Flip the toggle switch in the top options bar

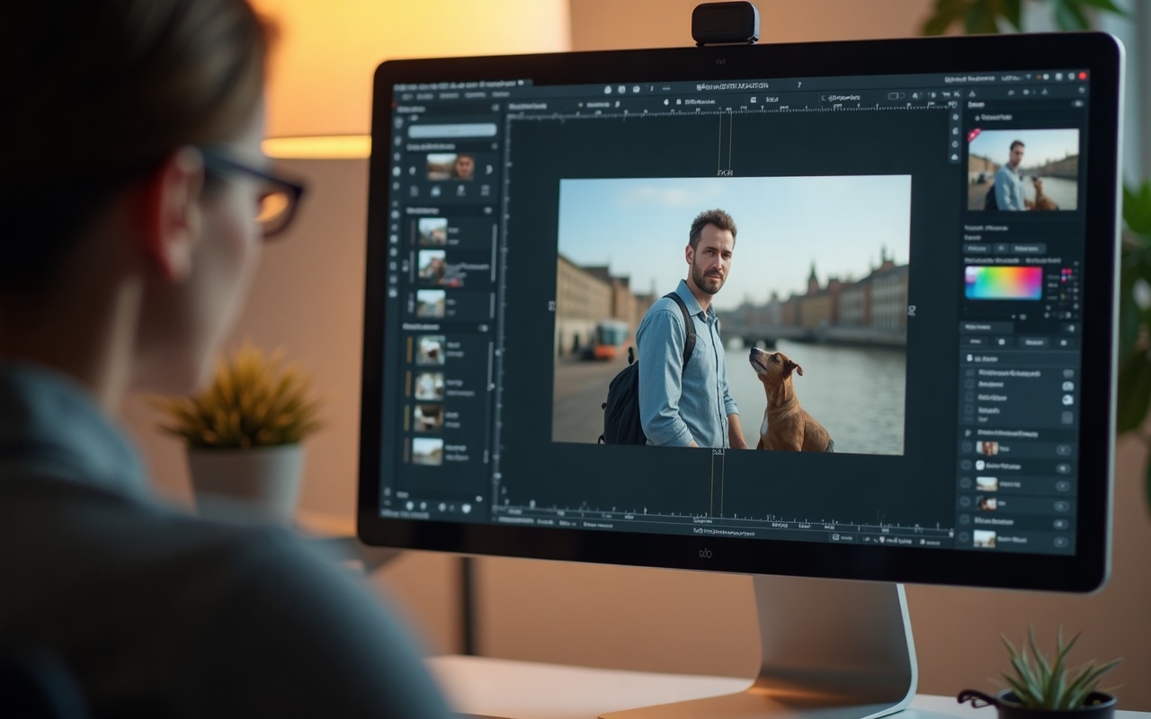[x=895, y=95]
